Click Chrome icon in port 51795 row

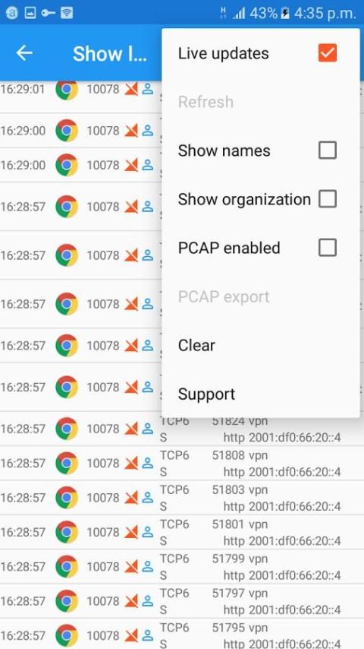tap(67, 636)
